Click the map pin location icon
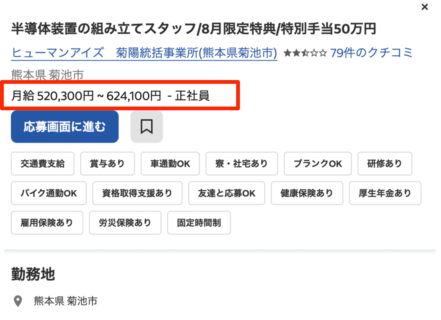Image resolution: width=441 pixels, height=320 pixels. [x=18, y=301]
